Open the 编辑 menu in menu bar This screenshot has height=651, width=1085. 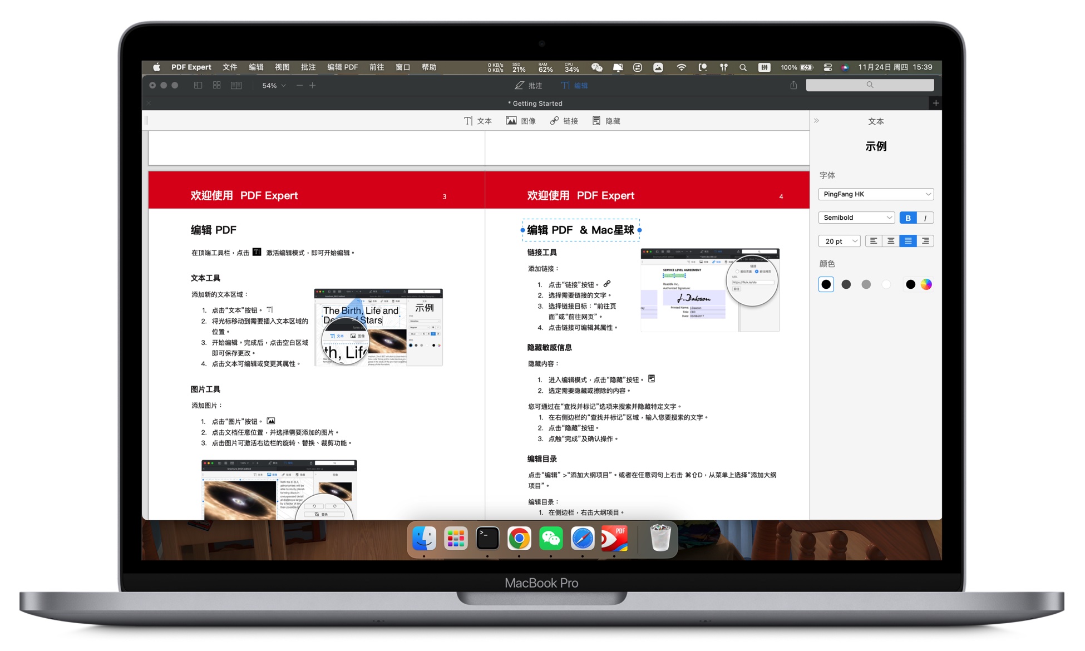click(x=256, y=67)
